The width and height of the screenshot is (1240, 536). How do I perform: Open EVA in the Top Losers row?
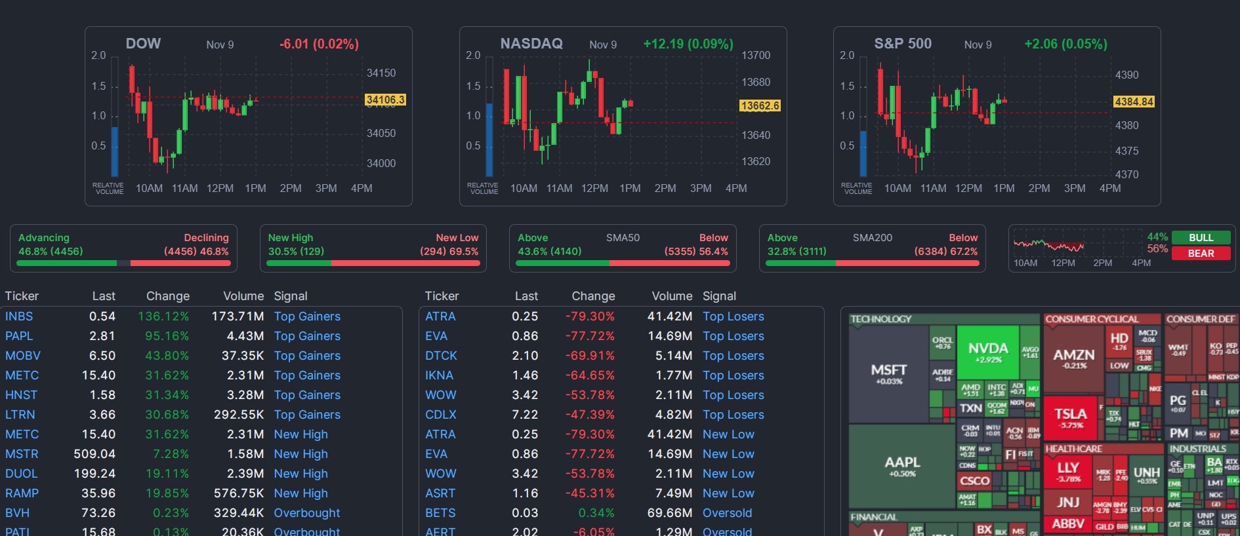(436, 336)
